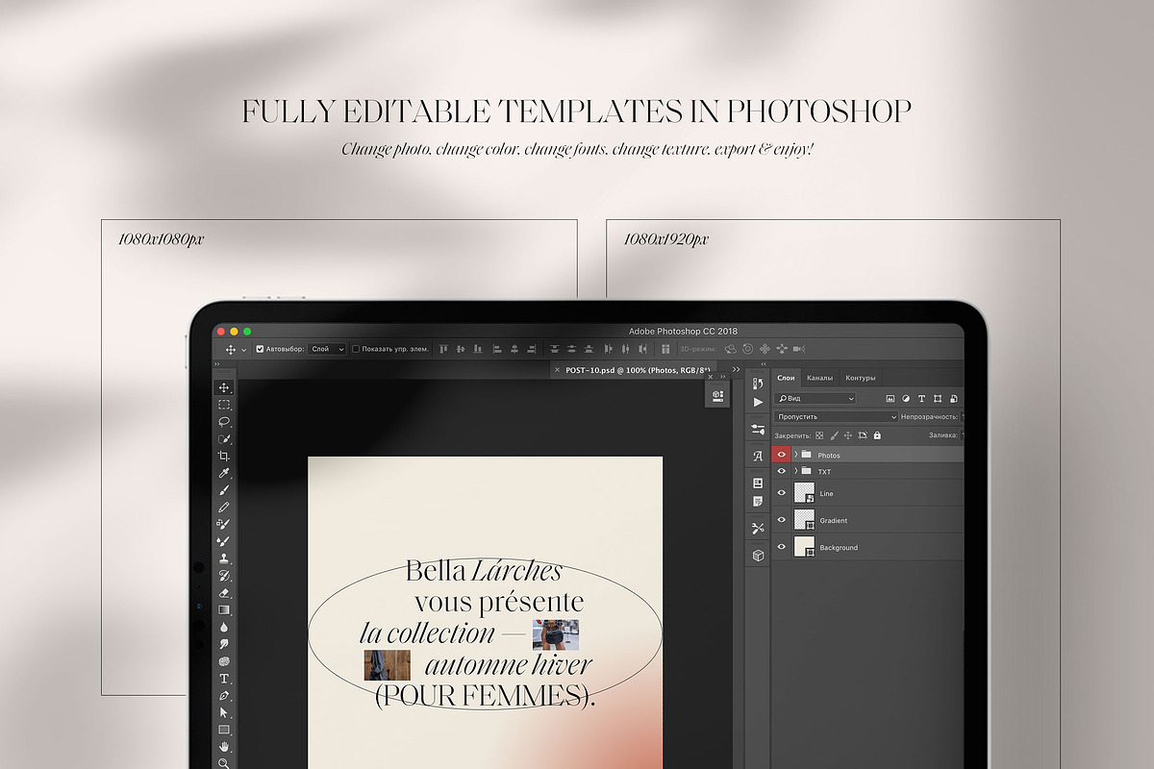Select the Rectangular Marquee tool
Screen dimensions: 1154x769
224,405
